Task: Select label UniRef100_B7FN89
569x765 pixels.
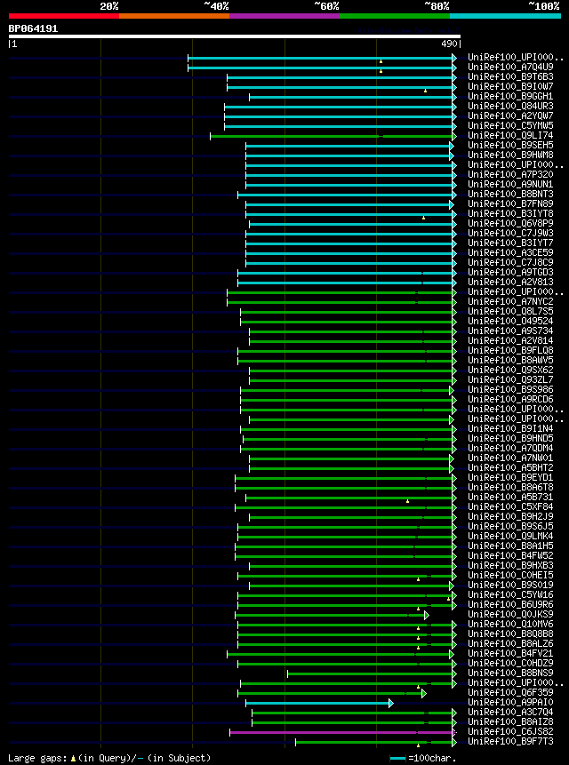Action: tap(510, 204)
